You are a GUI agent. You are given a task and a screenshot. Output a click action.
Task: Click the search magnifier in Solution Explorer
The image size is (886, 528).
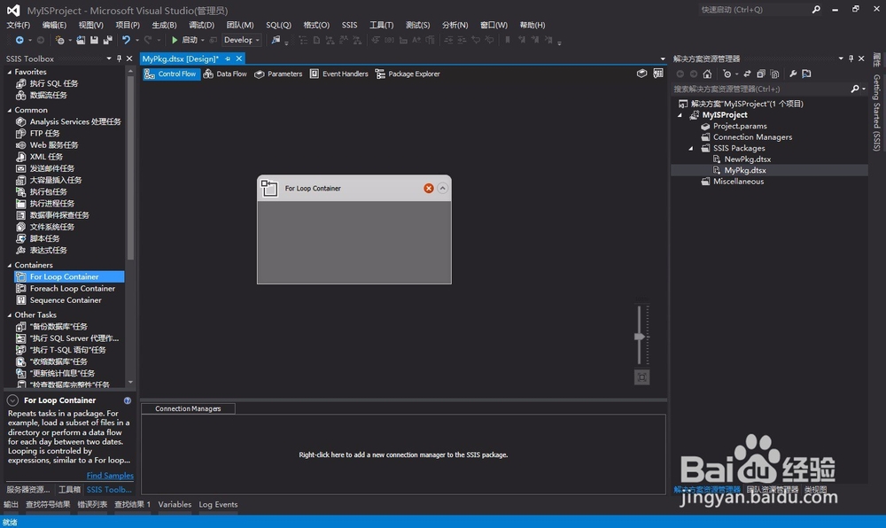coord(855,89)
